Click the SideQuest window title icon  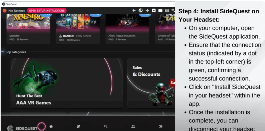pos(4,4)
